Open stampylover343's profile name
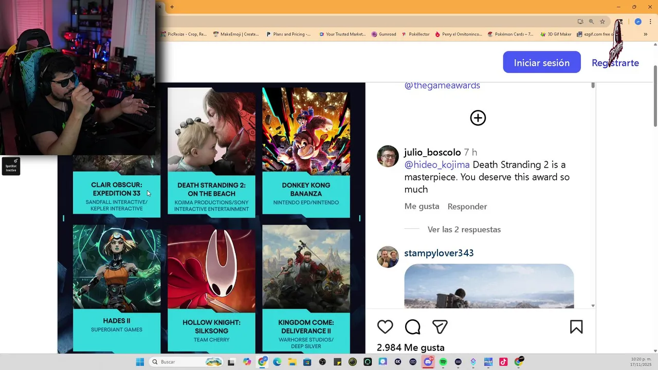The image size is (658, 370). [439, 253]
